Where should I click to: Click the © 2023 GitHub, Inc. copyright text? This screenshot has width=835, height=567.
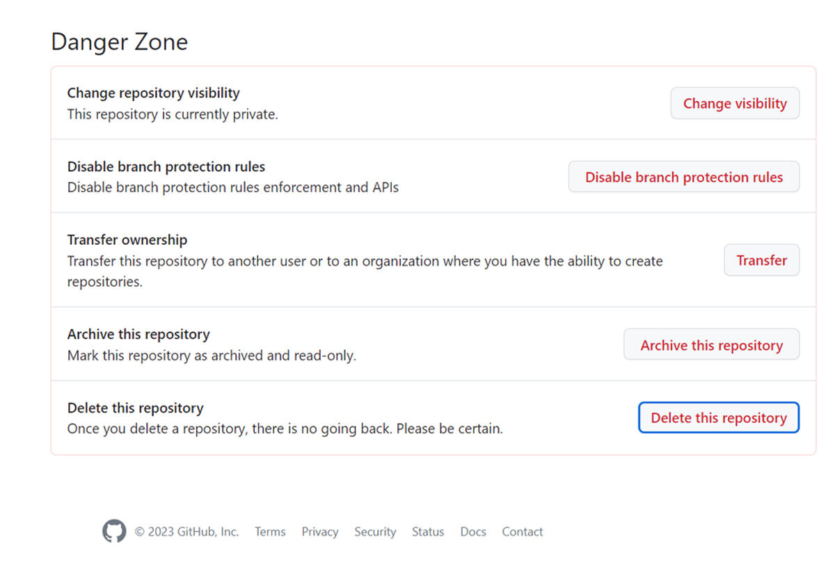pyautogui.click(x=186, y=532)
